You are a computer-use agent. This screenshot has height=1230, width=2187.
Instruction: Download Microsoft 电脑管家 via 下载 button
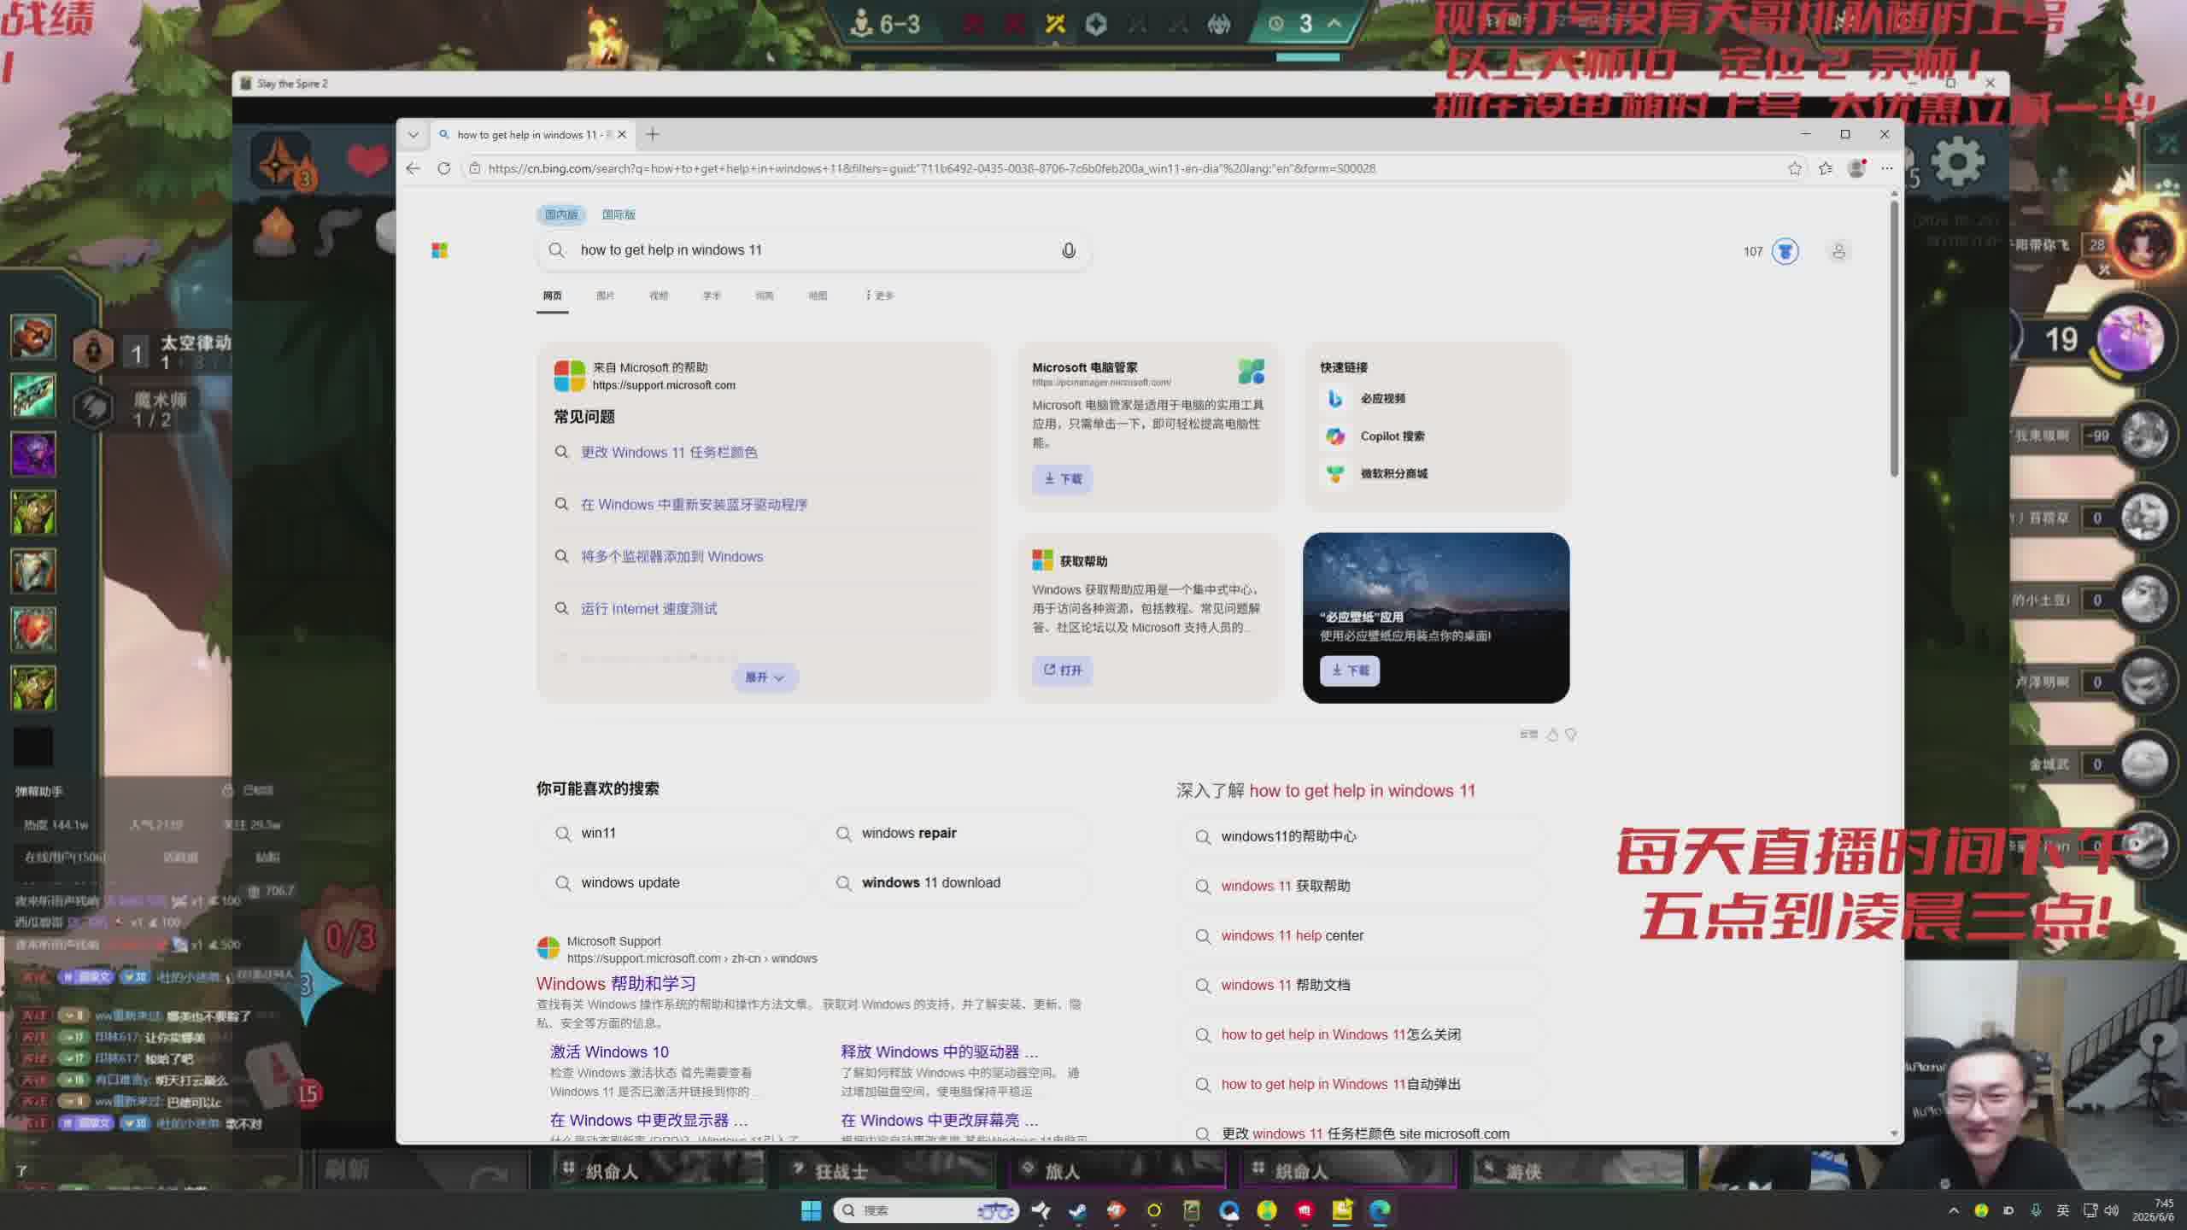(x=1063, y=479)
